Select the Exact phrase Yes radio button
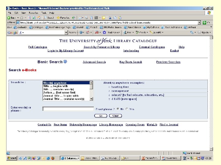 point(127,109)
